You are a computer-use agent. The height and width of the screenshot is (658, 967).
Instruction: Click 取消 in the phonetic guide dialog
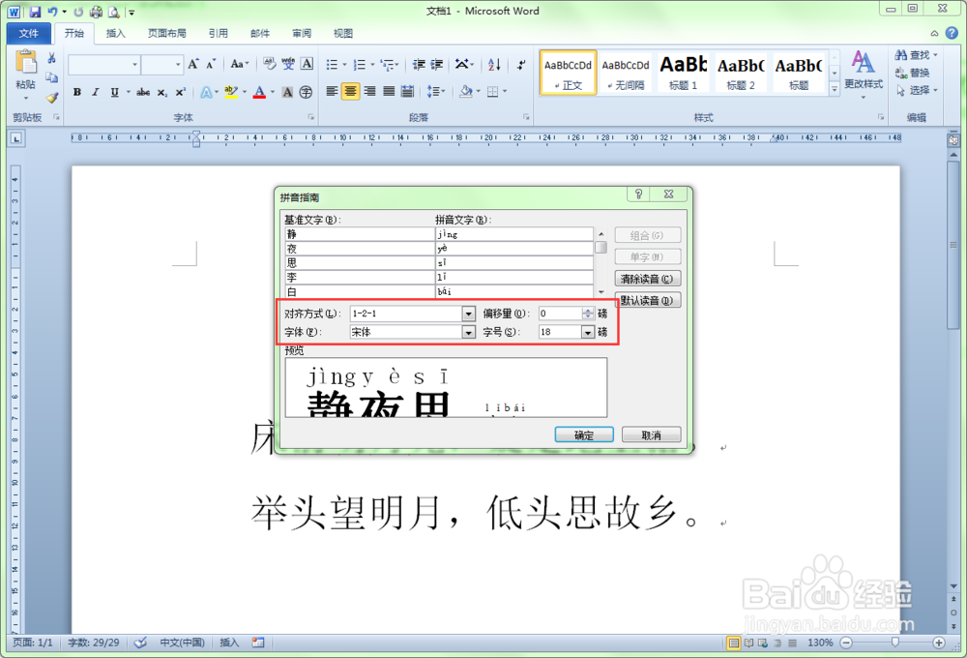pos(651,435)
